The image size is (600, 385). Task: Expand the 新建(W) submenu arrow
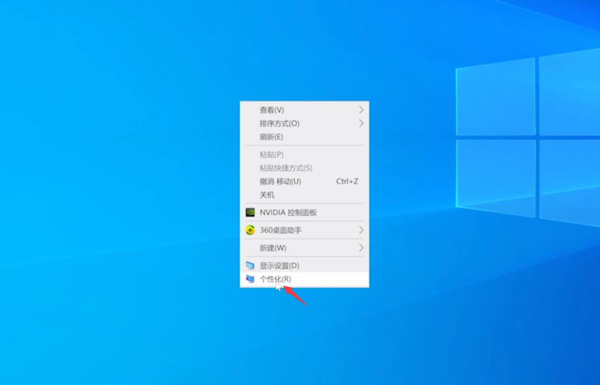pos(361,248)
